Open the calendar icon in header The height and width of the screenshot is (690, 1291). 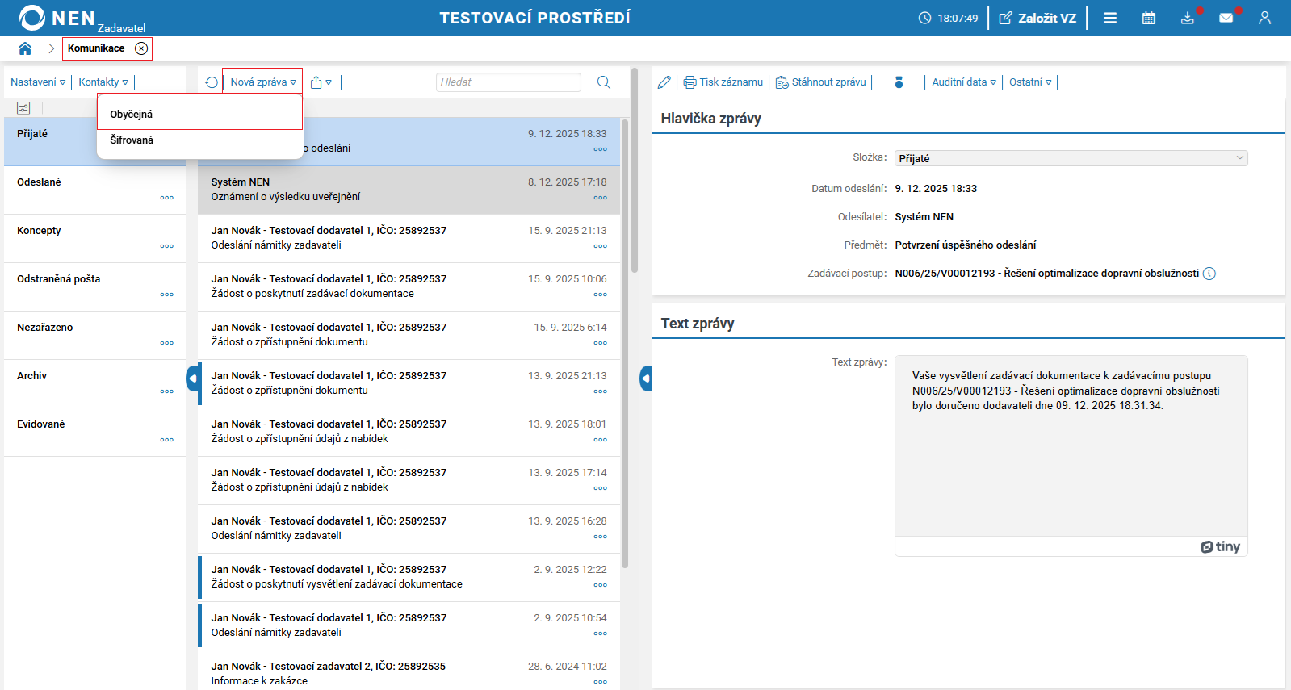click(1148, 18)
